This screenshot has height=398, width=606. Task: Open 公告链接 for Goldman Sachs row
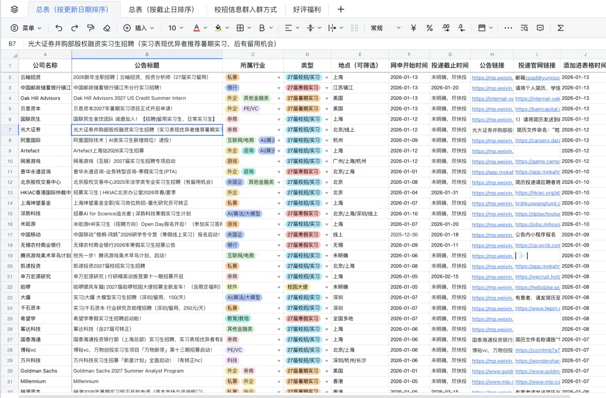tap(493, 371)
